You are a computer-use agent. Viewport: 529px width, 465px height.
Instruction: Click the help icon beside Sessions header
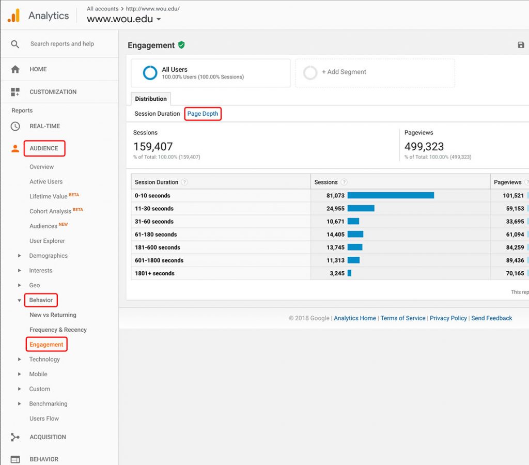click(344, 182)
